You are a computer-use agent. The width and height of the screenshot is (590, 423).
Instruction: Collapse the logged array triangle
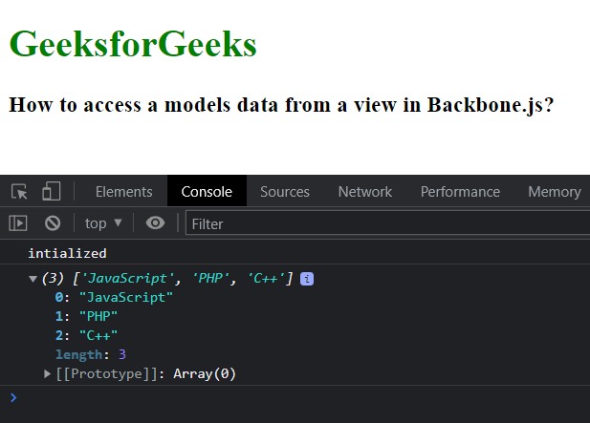[33, 279]
